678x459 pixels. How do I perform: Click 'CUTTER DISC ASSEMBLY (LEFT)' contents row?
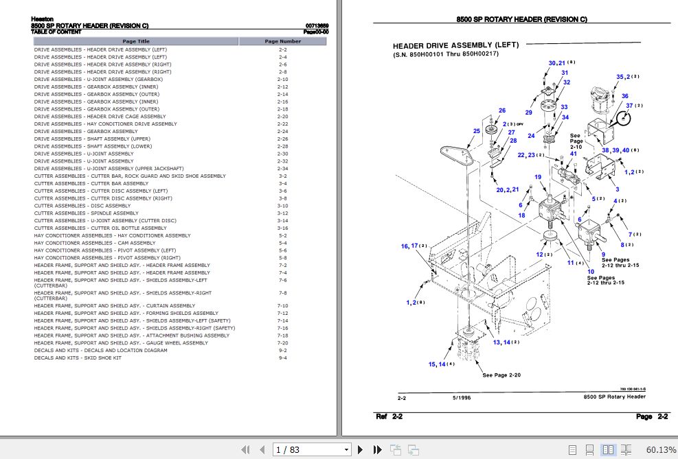180,191
